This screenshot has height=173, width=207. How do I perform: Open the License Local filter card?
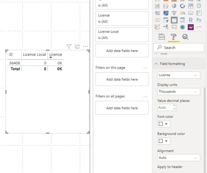click(122, 35)
